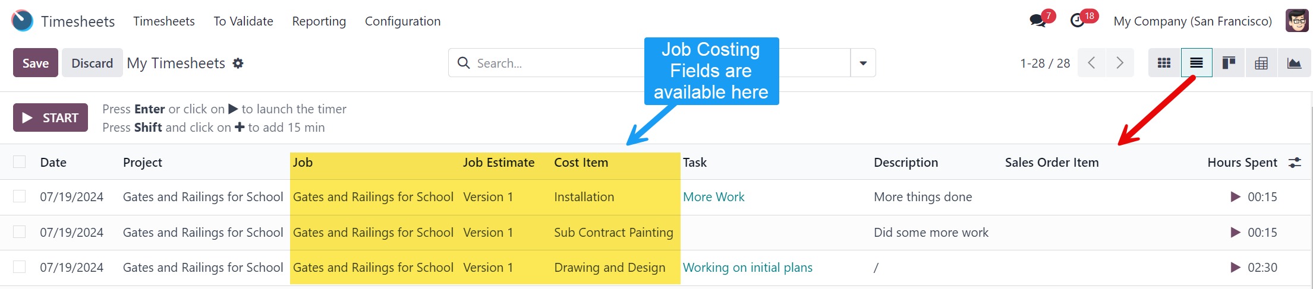The height and width of the screenshot is (289, 1313).
Task: Open the messages chat icon
Action: 1038,21
